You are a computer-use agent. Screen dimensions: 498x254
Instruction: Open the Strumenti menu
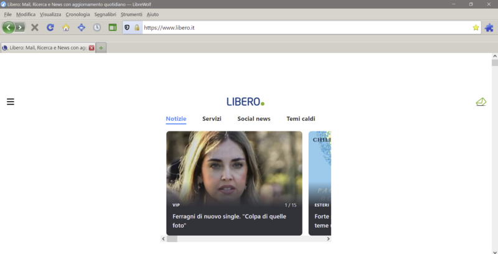coord(131,14)
